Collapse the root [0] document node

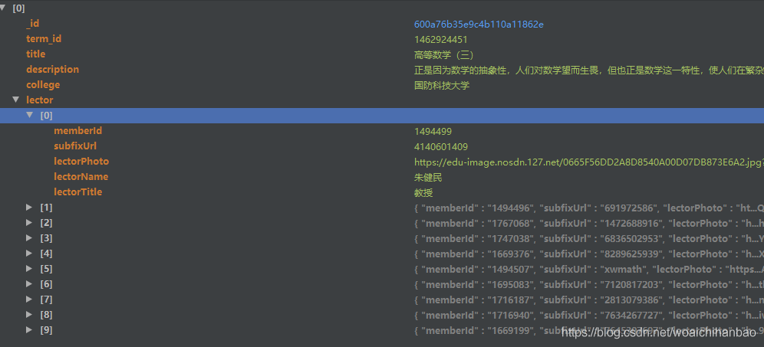pyautogui.click(x=3, y=8)
